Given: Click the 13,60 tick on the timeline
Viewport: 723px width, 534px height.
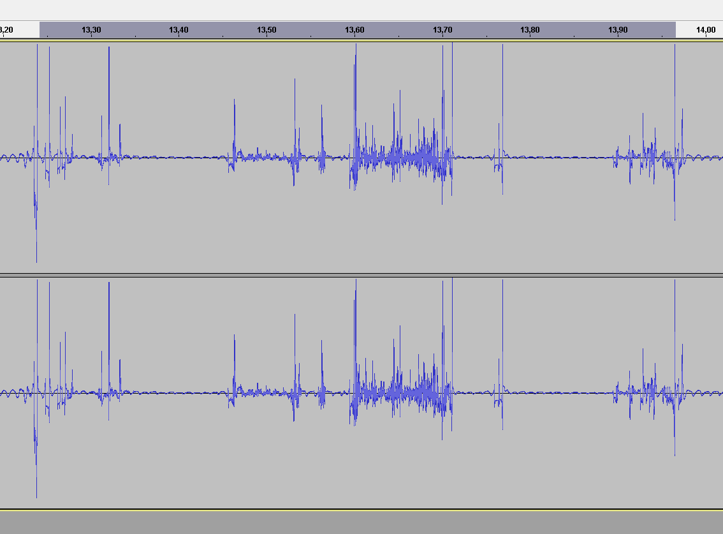Looking at the screenshot, I should pyautogui.click(x=354, y=30).
